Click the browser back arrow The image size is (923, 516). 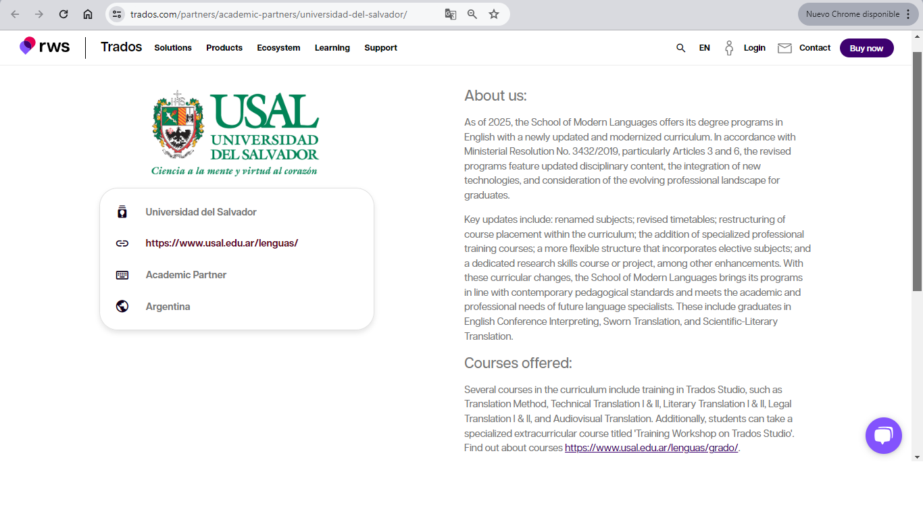pyautogui.click(x=15, y=14)
